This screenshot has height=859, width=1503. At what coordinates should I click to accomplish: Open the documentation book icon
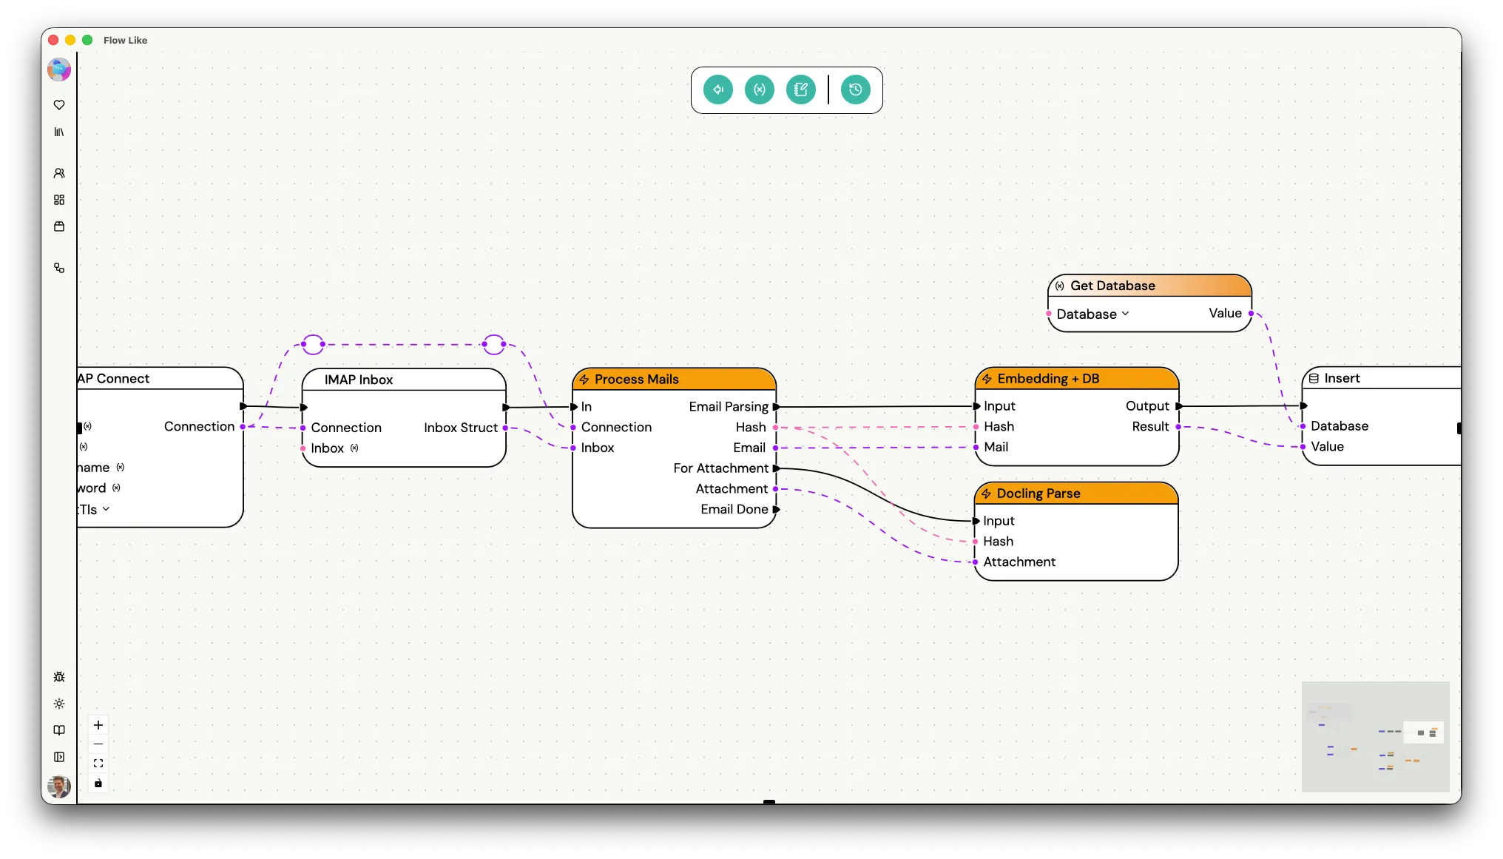[x=59, y=730]
